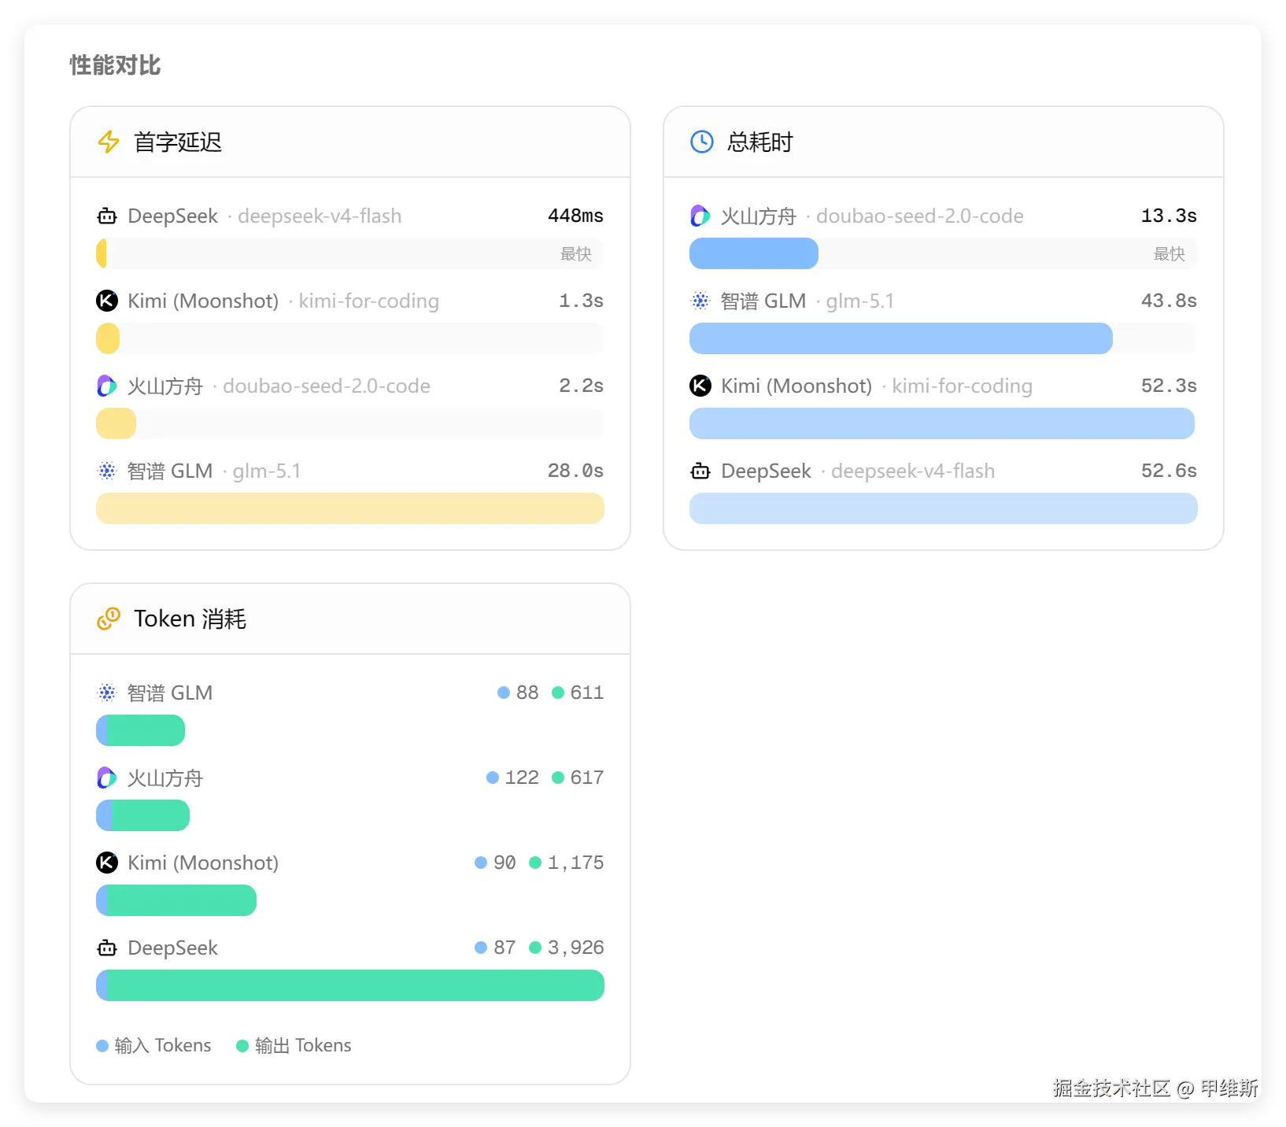The width and height of the screenshot is (1286, 1127).
Task: Click the kimi-for-coding model name under 总耗时
Action: click(x=962, y=386)
